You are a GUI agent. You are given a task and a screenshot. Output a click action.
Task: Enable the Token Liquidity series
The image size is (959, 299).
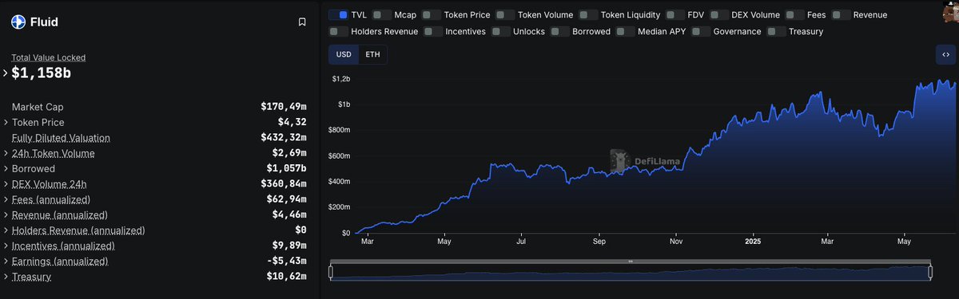click(x=588, y=14)
